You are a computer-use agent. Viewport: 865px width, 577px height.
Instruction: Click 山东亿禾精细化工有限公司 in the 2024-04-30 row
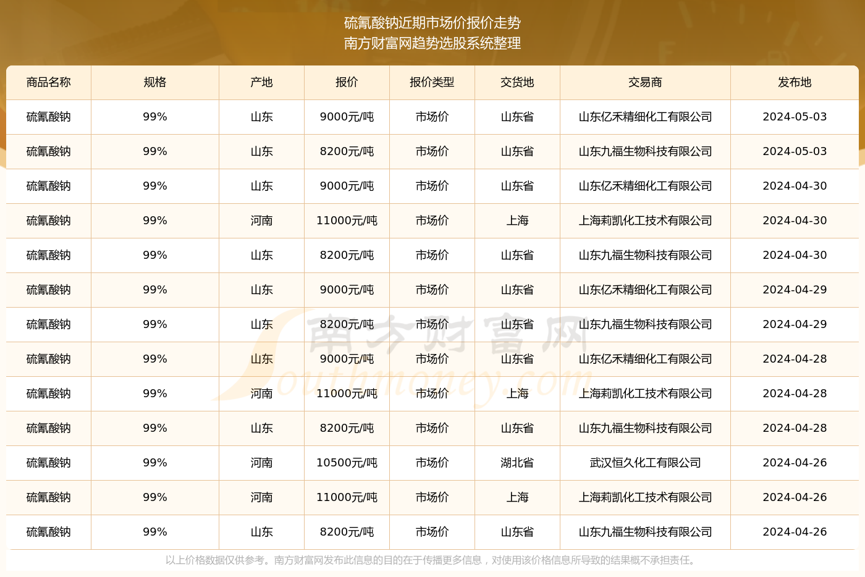pos(646,186)
